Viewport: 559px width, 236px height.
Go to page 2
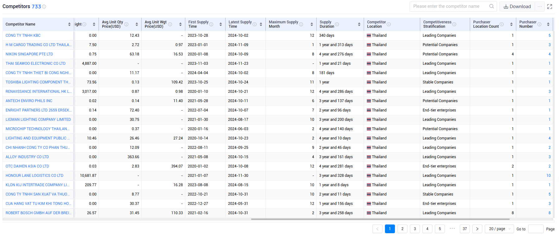(402, 229)
